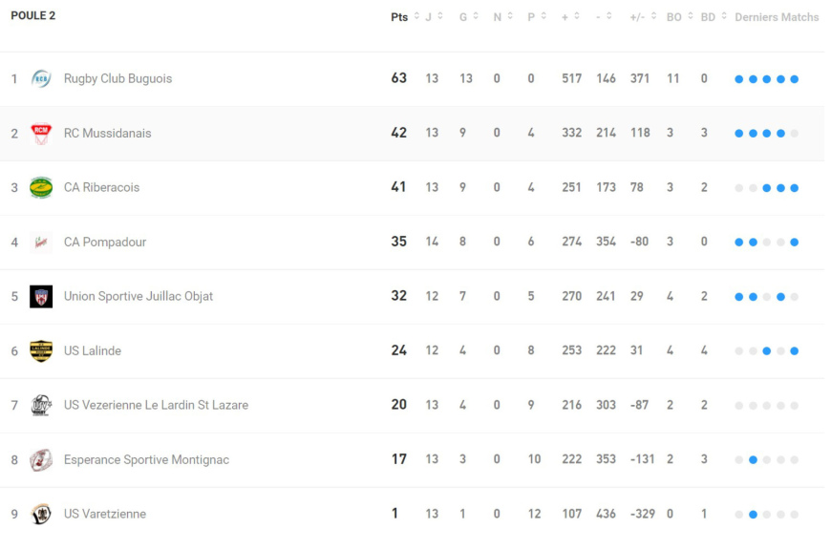Click the Rugby Club Buguois team logo

41,79
